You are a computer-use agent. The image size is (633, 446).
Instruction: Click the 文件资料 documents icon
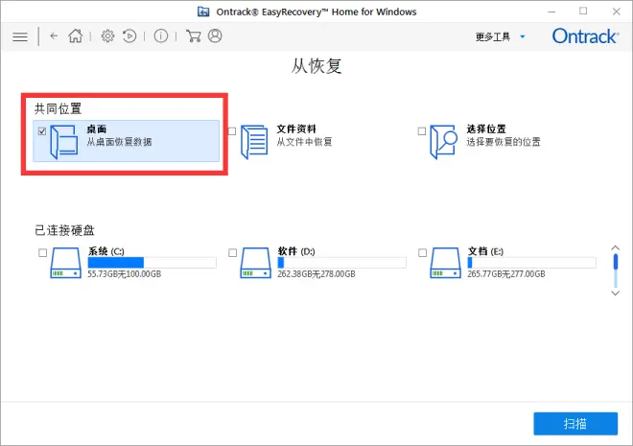point(254,141)
